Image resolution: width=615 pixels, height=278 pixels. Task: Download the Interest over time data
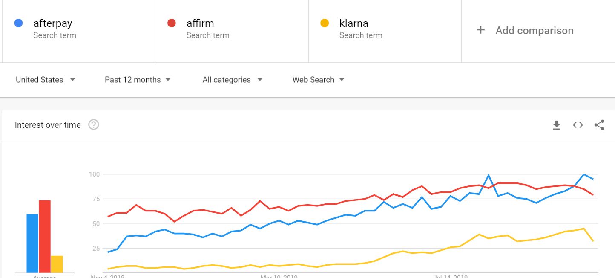point(556,125)
